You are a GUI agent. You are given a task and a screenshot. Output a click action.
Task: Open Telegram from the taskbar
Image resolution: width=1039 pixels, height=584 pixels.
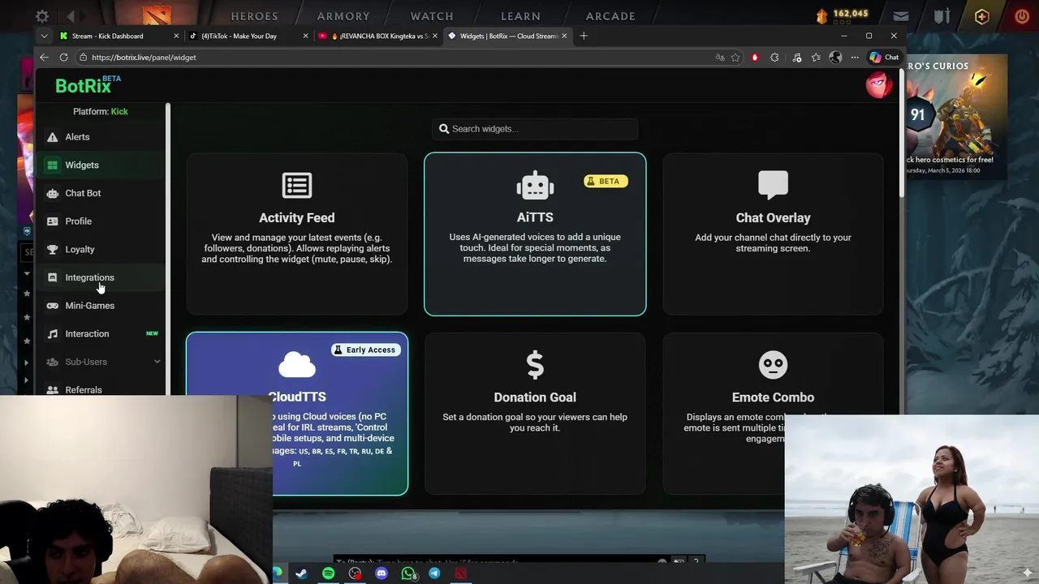click(x=434, y=573)
